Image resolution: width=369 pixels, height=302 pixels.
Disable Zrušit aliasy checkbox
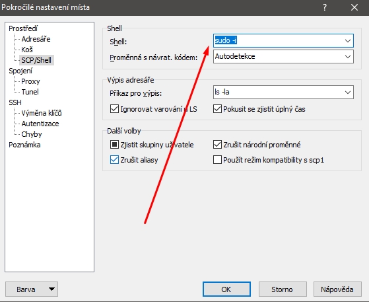[x=114, y=160]
